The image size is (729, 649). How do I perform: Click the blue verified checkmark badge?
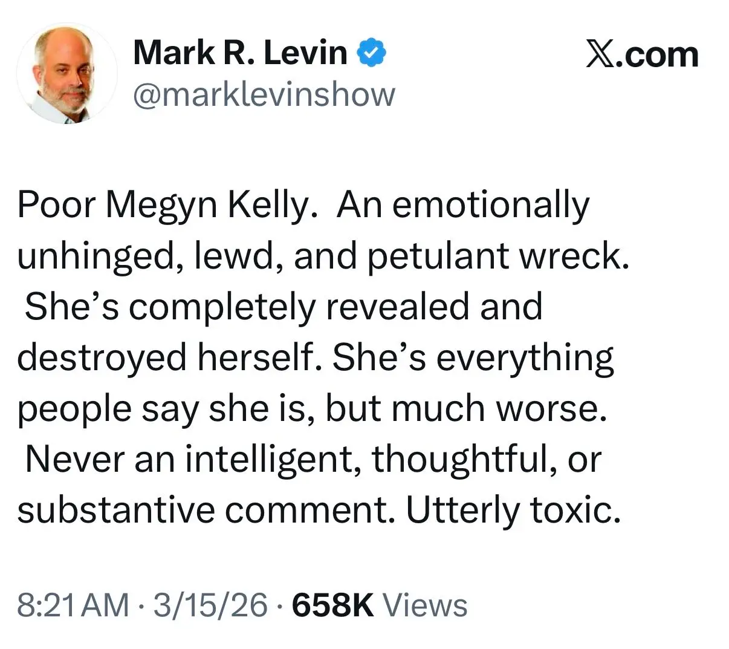coord(372,54)
